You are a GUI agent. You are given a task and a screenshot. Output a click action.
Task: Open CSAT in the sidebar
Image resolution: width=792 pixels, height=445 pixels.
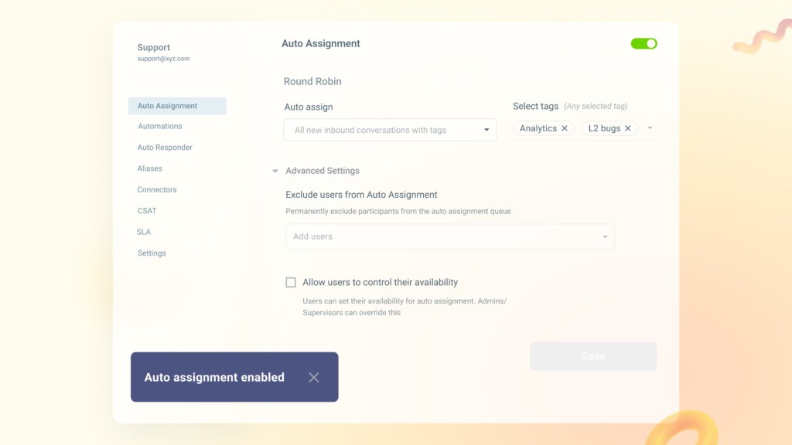(147, 211)
